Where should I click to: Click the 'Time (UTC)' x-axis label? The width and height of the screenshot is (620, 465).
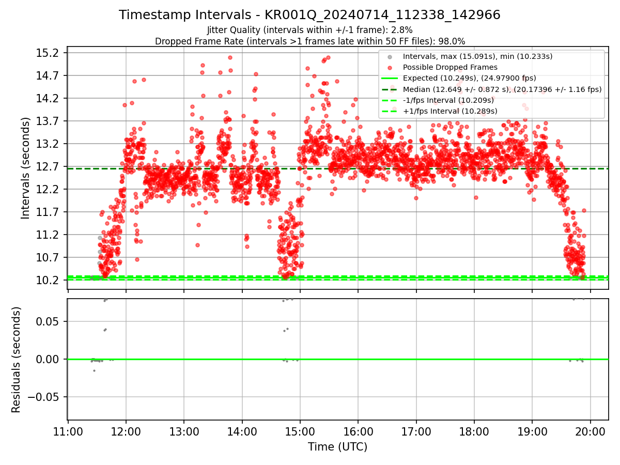pyautogui.click(x=337, y=447)
